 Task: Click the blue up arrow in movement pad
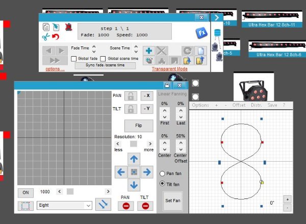tap(134, 159)
